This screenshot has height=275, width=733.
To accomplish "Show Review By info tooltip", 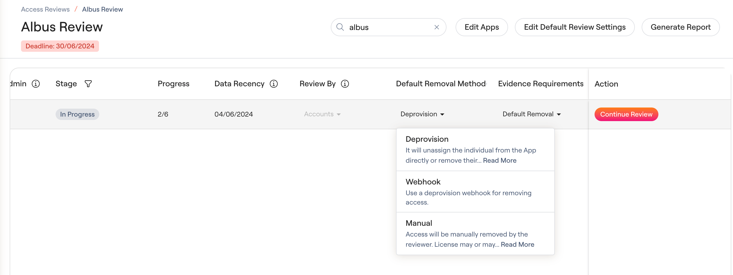I will (345, 84).
